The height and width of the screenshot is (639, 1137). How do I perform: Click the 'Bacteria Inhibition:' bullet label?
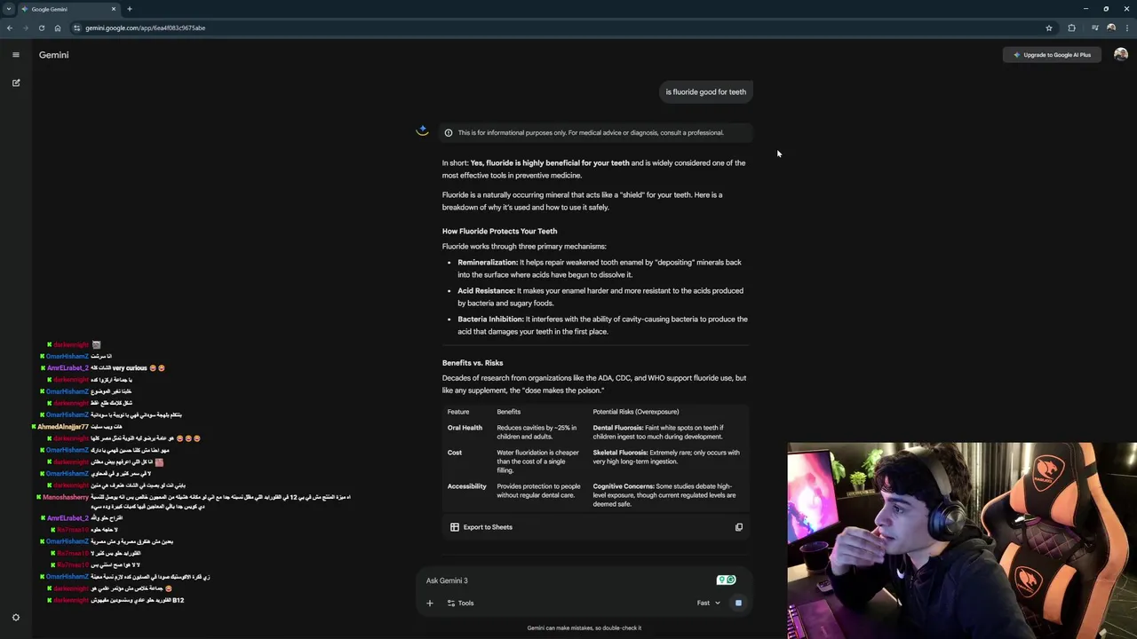490,319
